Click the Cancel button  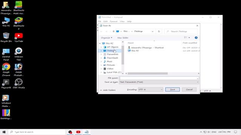pyautogui.click(x=189, y=90)
